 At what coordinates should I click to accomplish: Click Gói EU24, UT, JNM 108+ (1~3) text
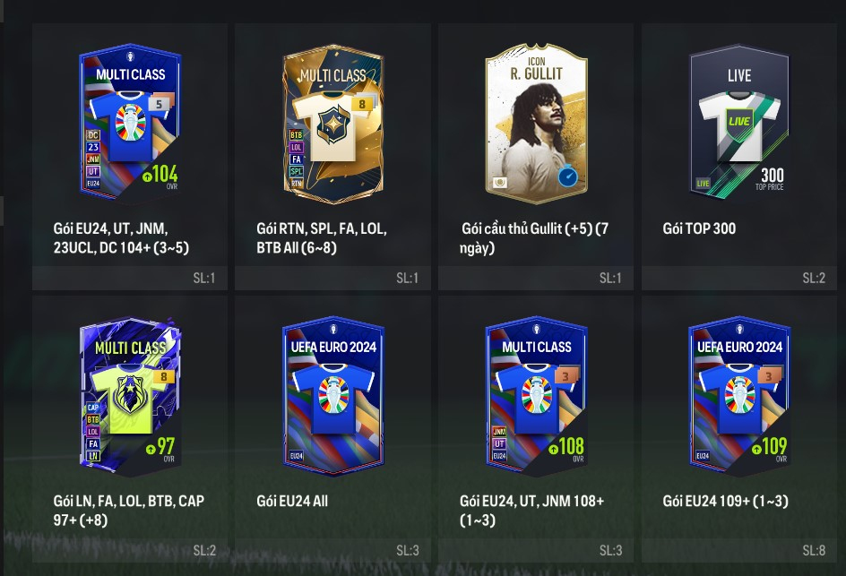531,511
